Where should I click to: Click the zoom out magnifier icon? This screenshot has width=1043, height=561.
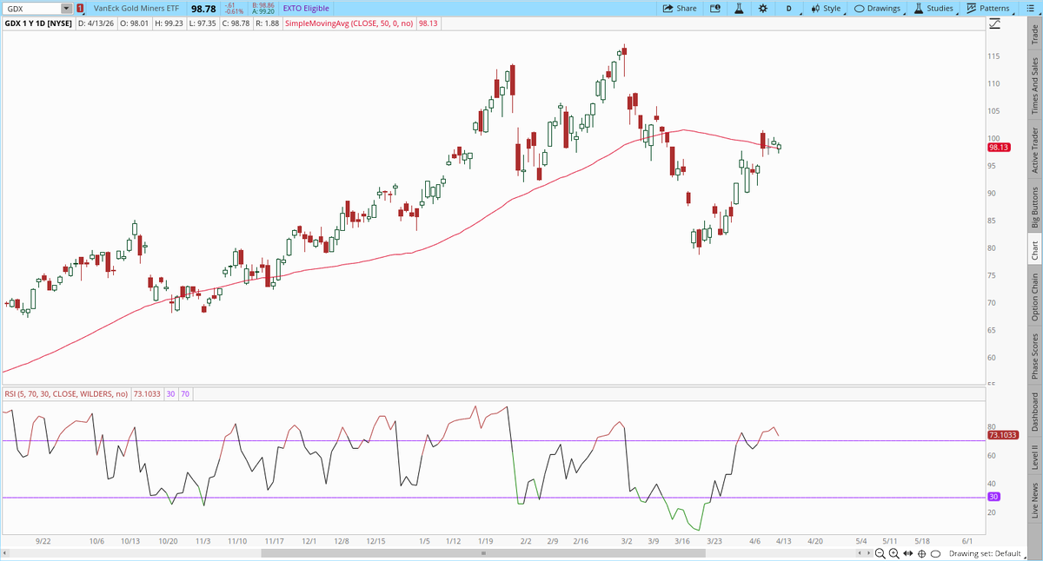click(880, 553)
